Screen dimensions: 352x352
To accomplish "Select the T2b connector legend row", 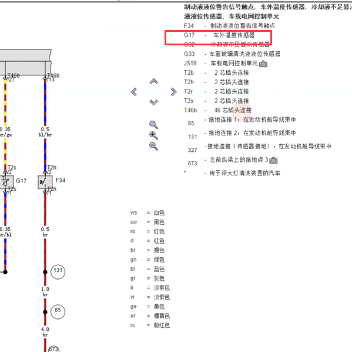I will pos(216,72).
